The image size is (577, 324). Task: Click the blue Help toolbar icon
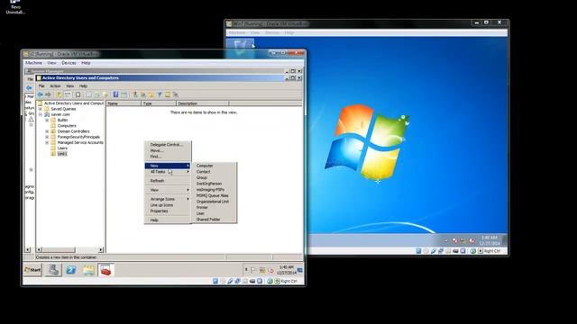pos(115,94)
